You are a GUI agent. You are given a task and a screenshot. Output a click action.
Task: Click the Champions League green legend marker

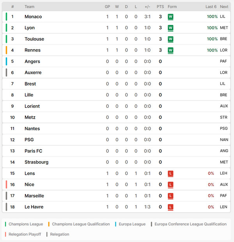tap(5, 224)
